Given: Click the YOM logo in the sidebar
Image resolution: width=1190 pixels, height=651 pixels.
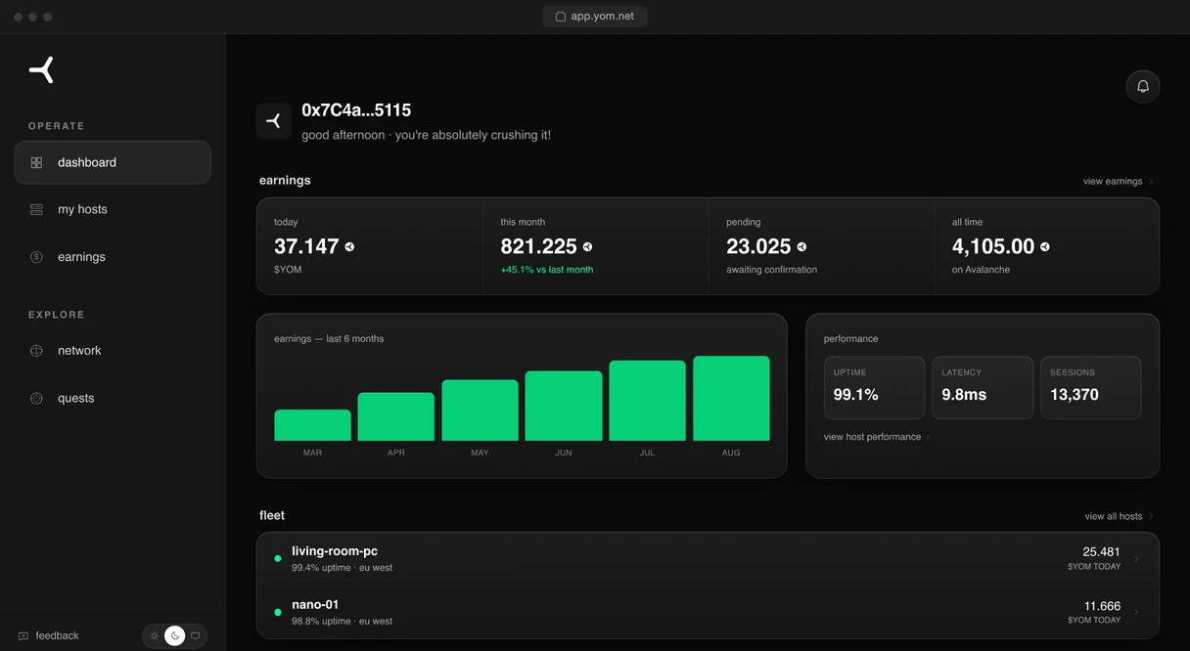Looking at the screenshot, I should [41, 69].
